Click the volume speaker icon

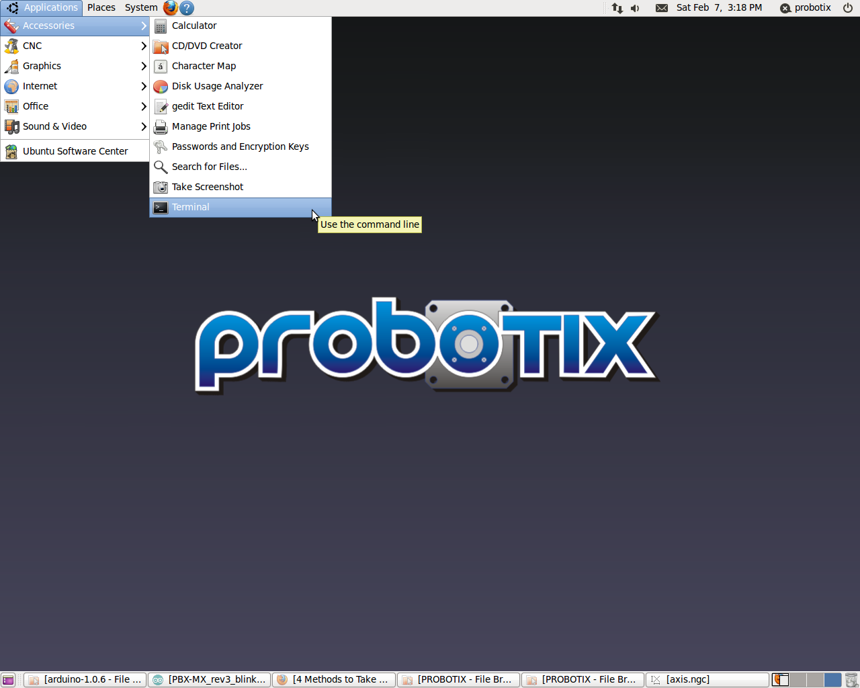tap(635, 8)
